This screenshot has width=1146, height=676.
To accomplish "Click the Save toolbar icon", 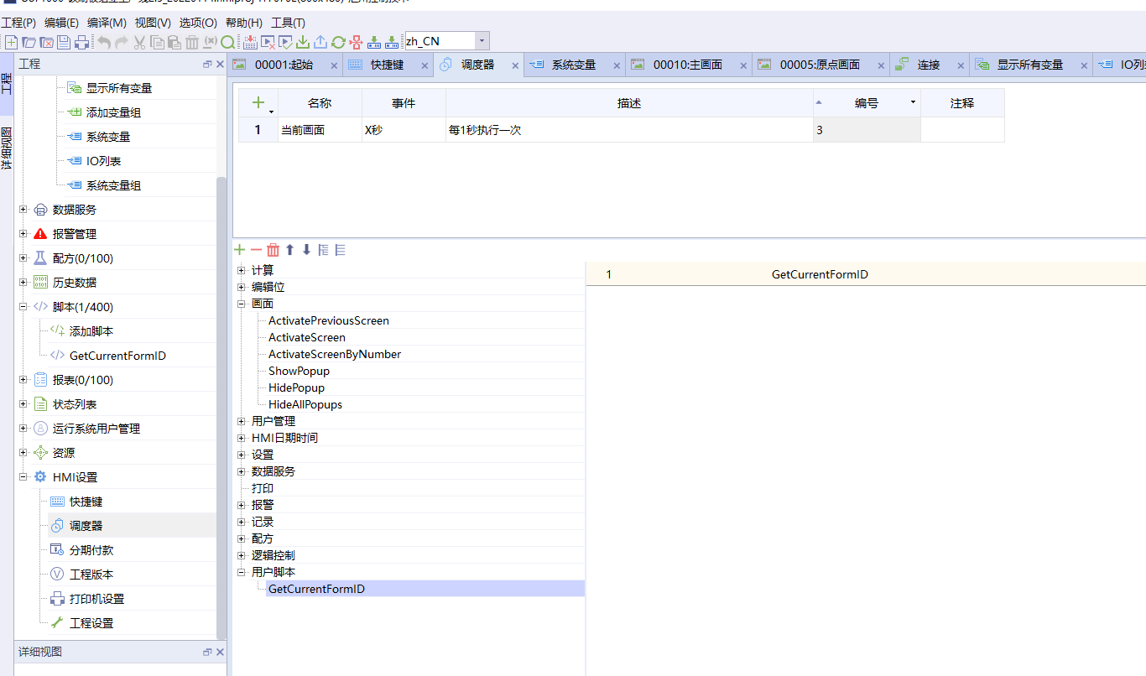I will point(64,42).
